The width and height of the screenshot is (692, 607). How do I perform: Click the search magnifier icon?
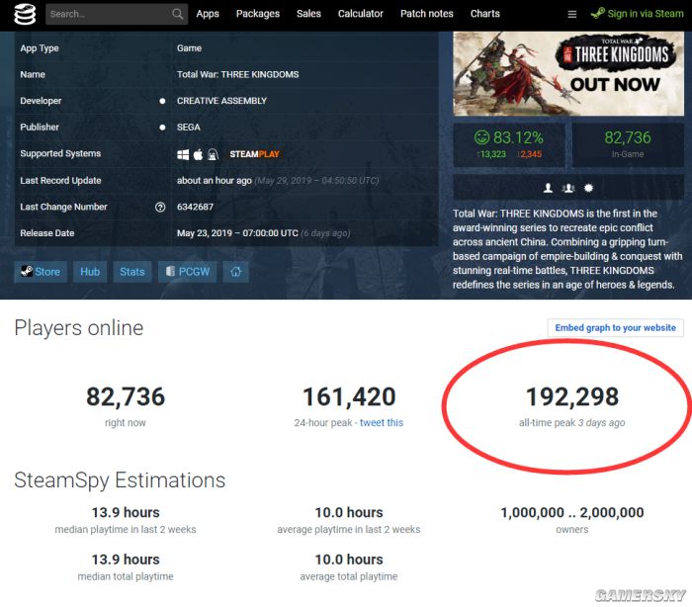click(x=177, y=14)
